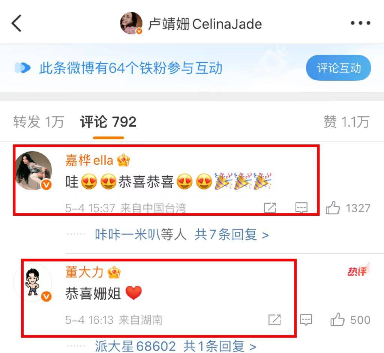The height and width of the screenshot is (353, 384).
Task: Expand 派大星68602 共1条回复 thread
Action: pyautogui.click(x=175, y=346)
